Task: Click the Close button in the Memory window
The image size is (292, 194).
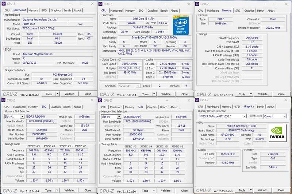Action: (281, 94)
